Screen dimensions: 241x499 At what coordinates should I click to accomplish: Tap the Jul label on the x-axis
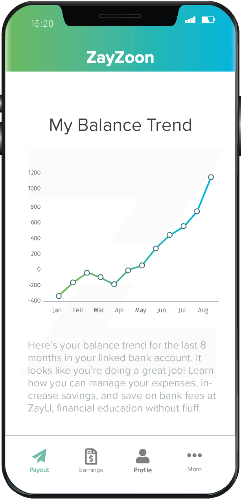pos(182,310)
